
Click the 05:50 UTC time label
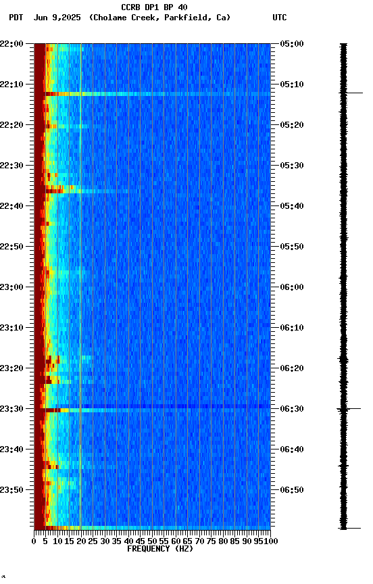coord(292,247)
